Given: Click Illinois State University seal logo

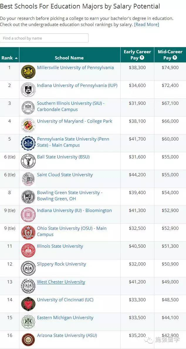Looking at the screenshot, I should click(28, 250).
